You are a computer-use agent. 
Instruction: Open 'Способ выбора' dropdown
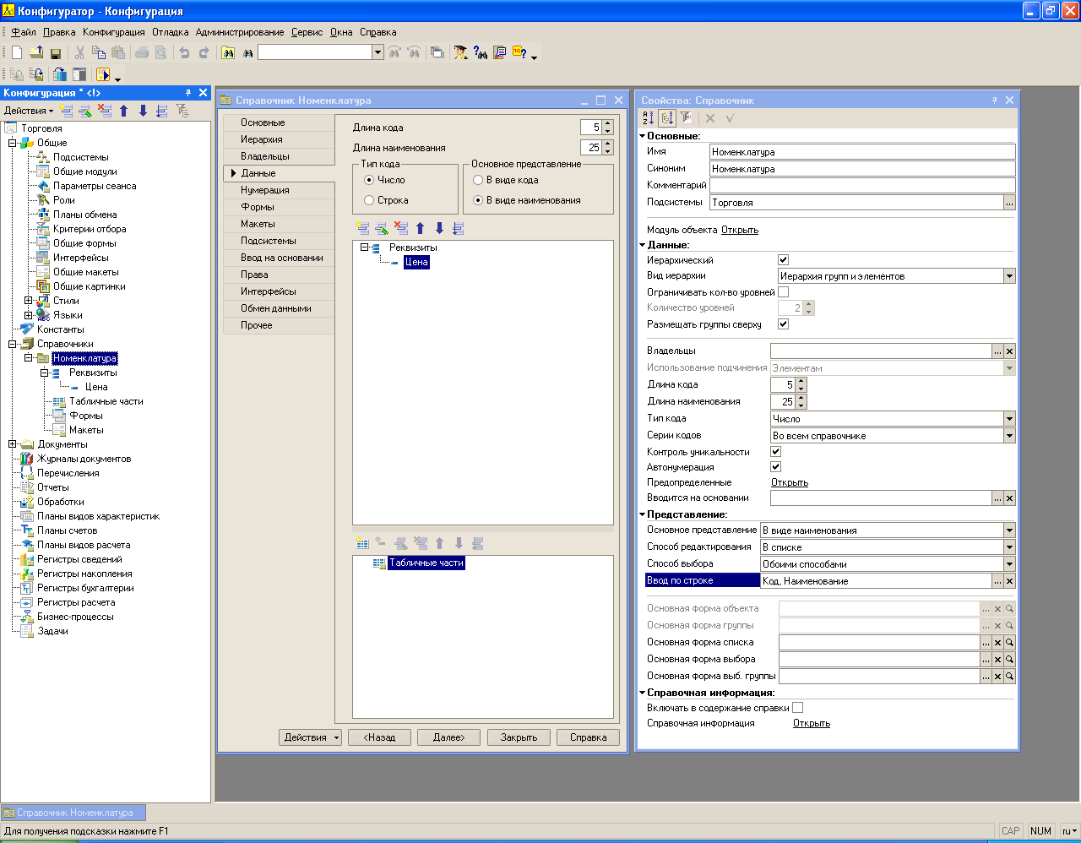[x=1009, y=564]
